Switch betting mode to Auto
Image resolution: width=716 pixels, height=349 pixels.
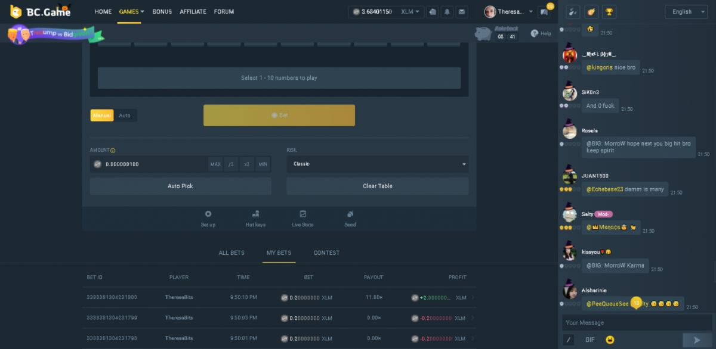tap(125, 116)
